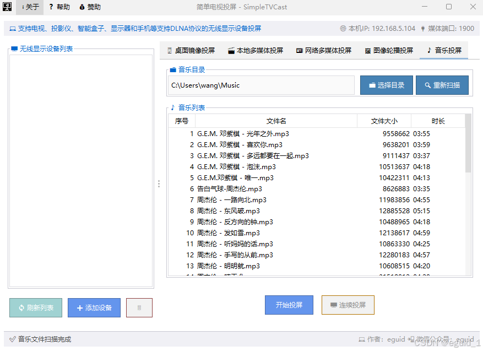
Task: Select row G.E.M.邓紫棋 - 唯一.mp3
Action: (317, 178)
